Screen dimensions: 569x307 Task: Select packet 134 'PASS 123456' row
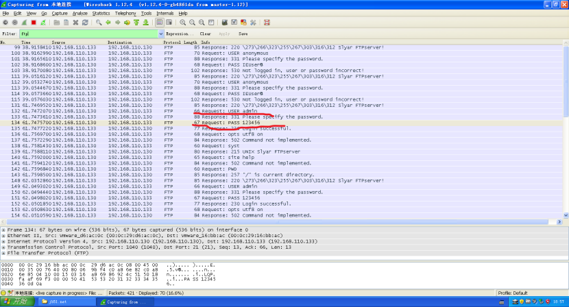pos(282,123)
